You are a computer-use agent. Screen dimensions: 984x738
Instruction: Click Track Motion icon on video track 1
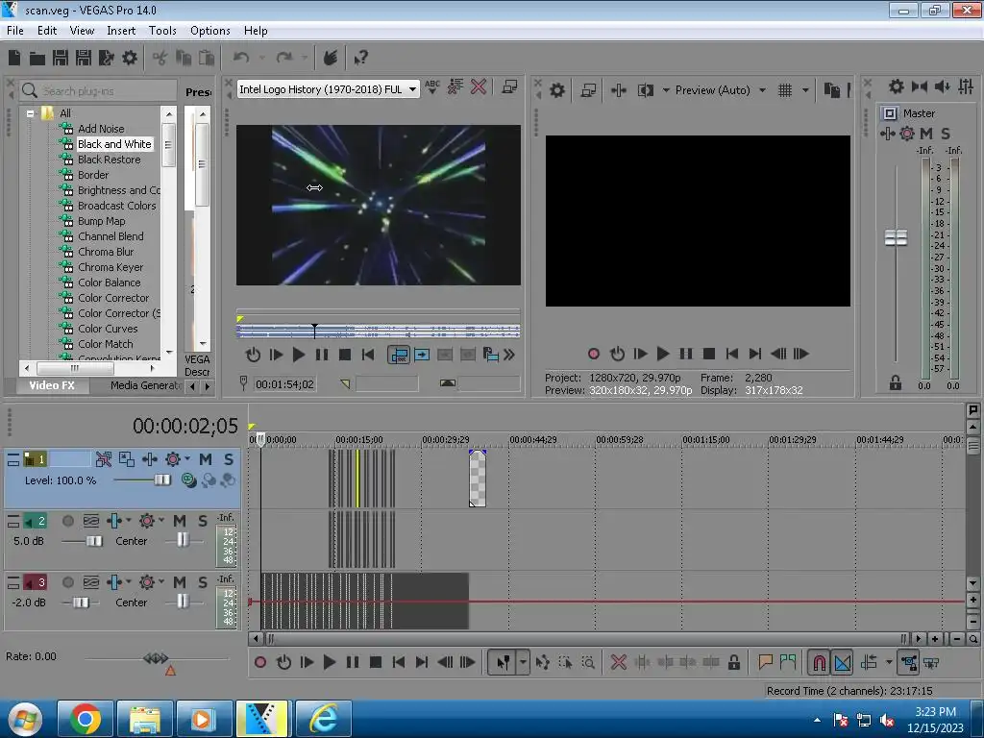tap(126, 459)
